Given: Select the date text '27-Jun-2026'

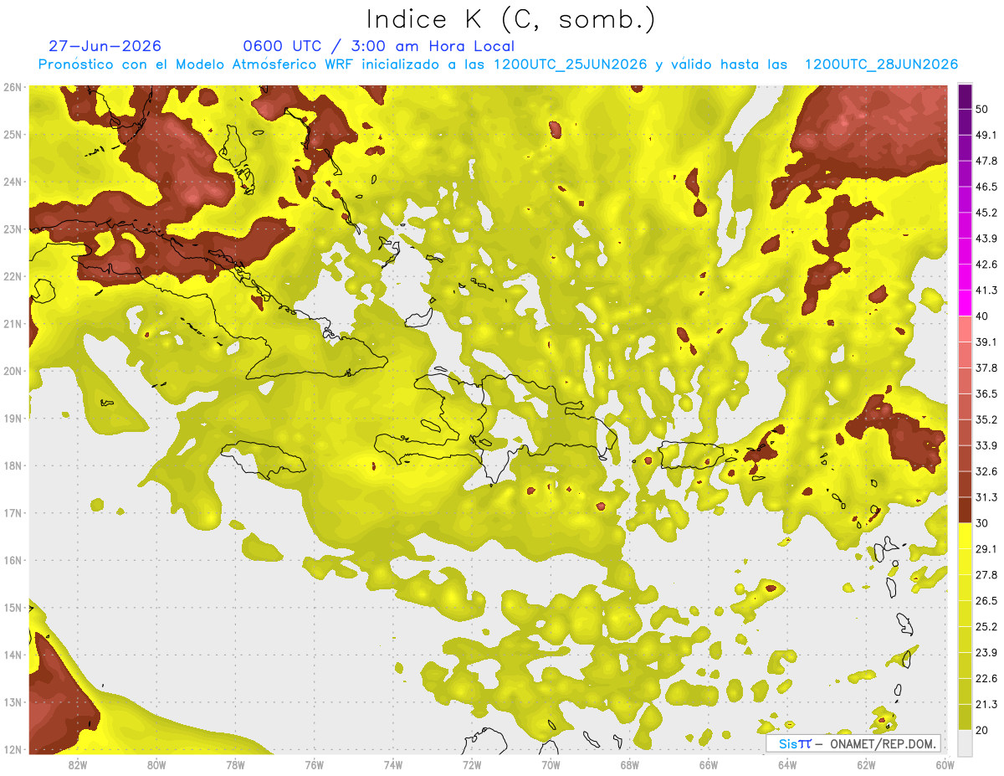Looking at the screenshot, I should [105, 46].
